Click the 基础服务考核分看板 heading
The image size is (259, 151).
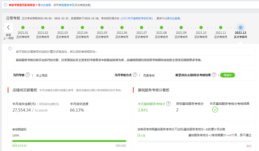click(154, 90)
